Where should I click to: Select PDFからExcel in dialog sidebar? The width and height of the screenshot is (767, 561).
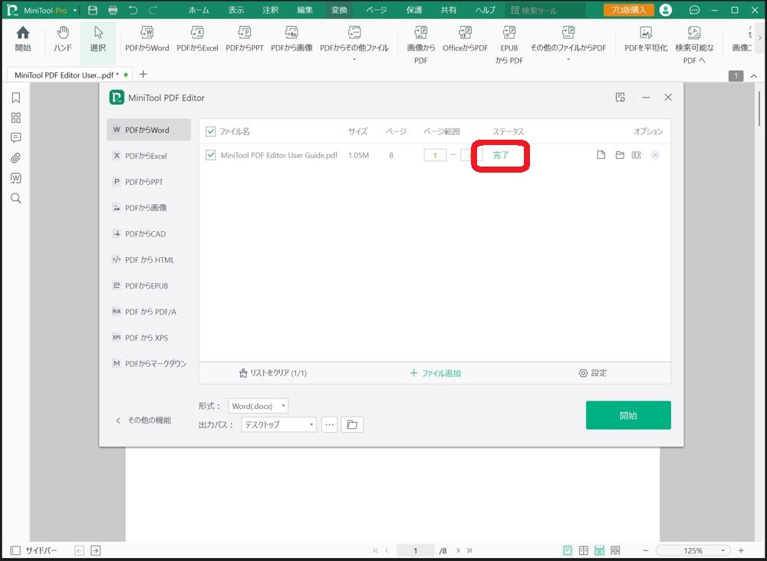tap(149, 156)
